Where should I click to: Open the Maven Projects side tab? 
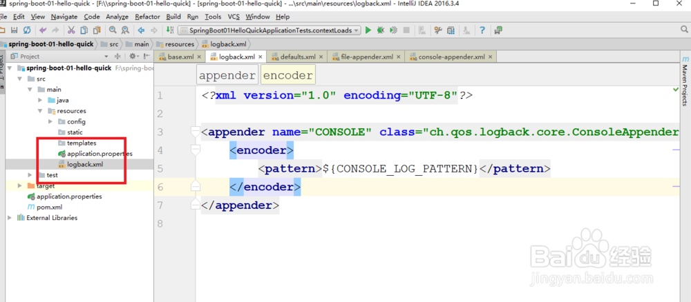coord(685,81)
